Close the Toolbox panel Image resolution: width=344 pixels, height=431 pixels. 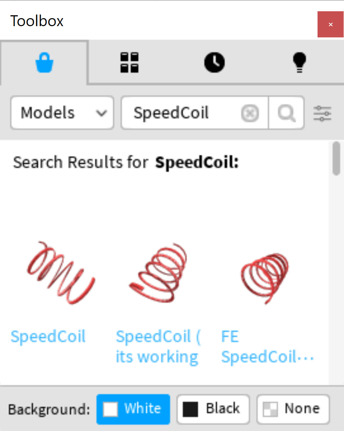point(331,24)
